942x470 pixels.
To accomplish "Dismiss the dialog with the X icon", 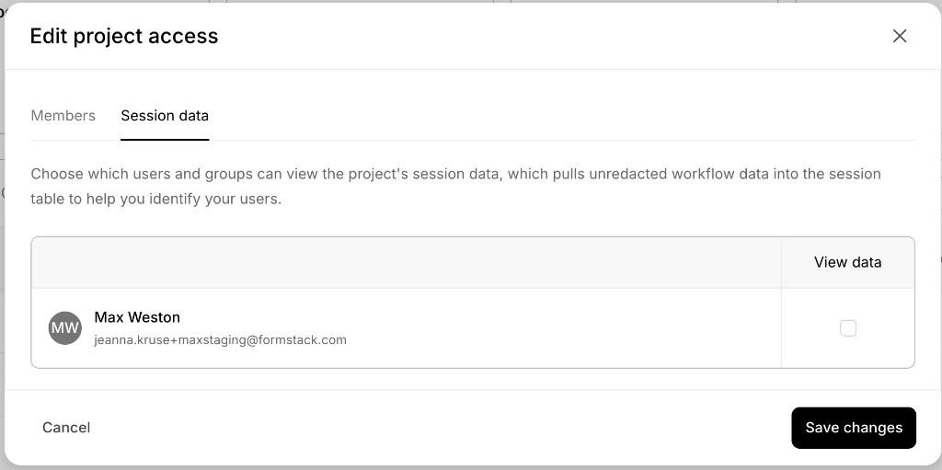I will (900, 36).
